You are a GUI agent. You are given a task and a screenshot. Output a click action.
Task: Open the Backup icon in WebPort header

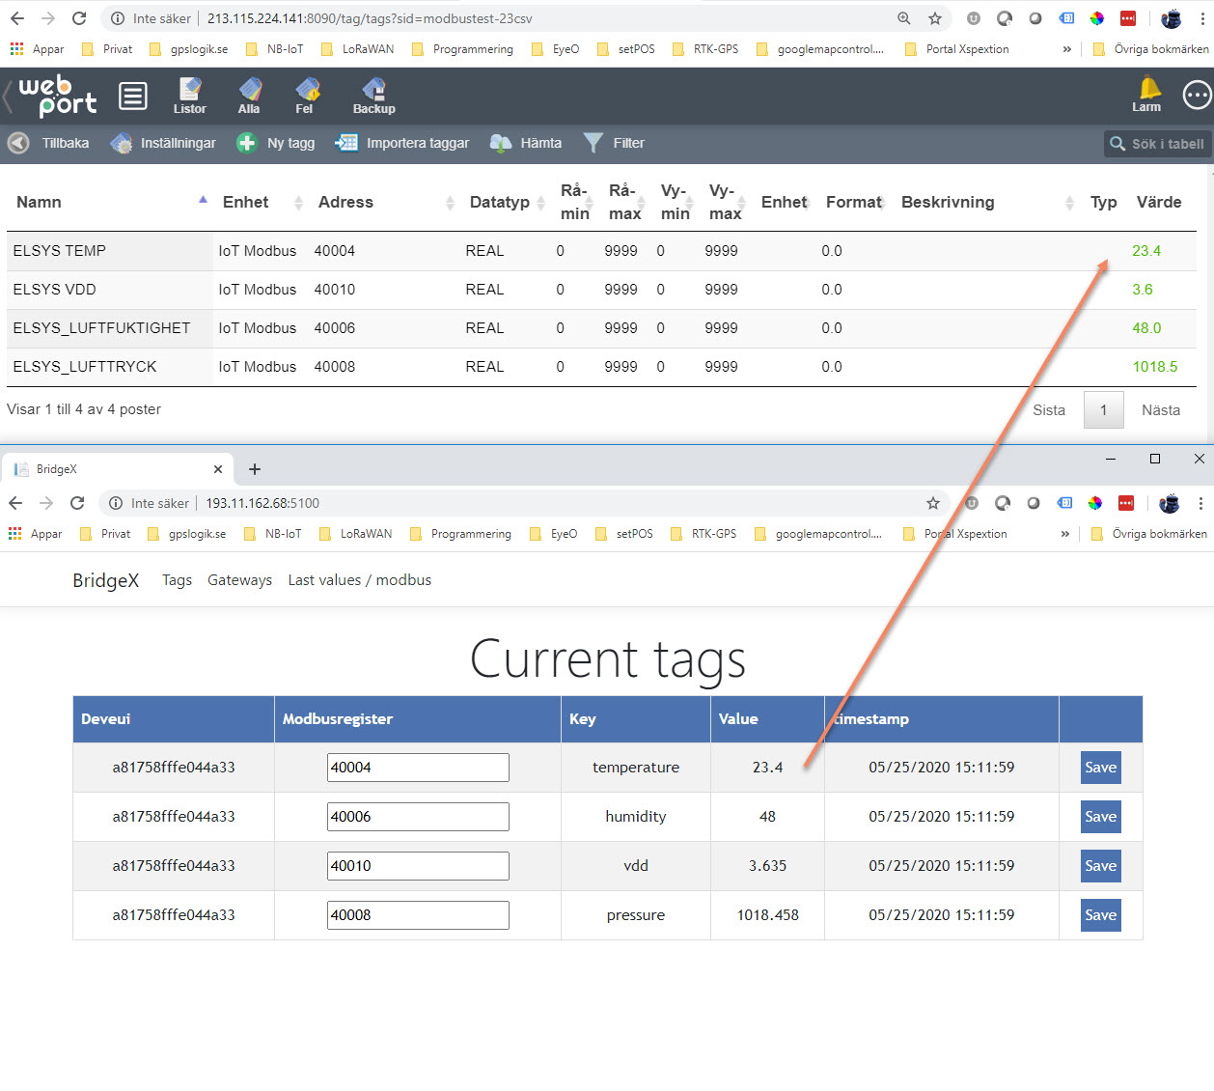point(373,96)
